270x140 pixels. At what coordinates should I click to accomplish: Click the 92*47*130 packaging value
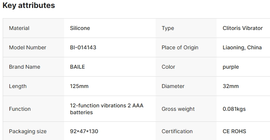tap(84, 131)
